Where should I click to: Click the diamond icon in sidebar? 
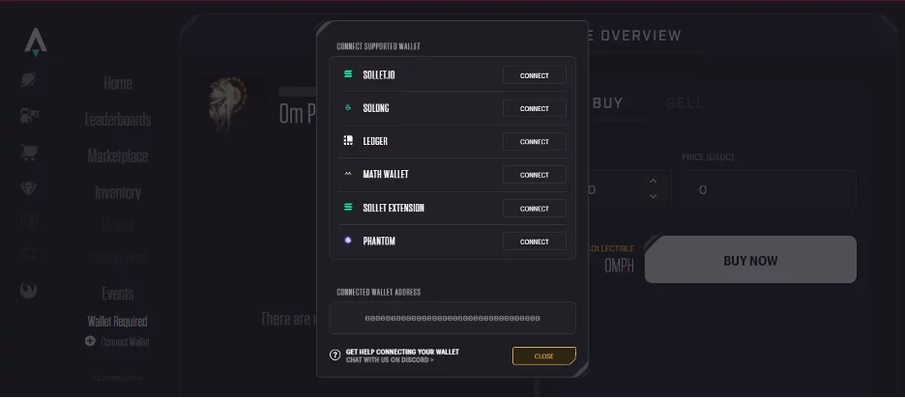pyautogui.click(x=28, y=189)
